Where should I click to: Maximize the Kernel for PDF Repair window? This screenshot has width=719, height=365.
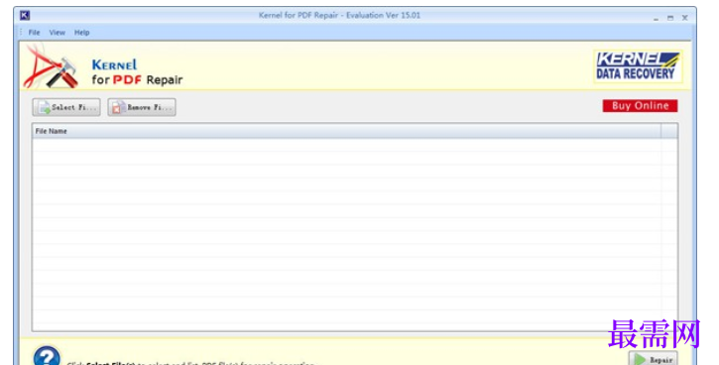pos(670,18)
